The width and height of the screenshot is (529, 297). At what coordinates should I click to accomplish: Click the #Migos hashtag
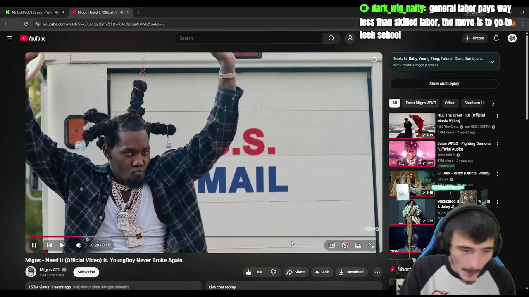(107, 287)
